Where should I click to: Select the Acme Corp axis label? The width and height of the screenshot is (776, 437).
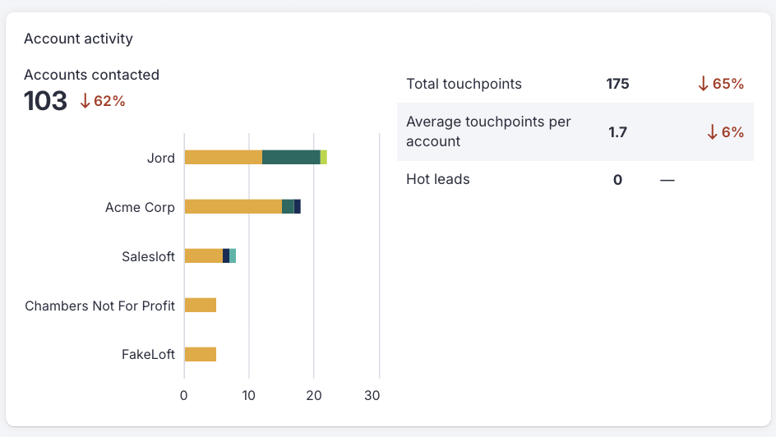(140, 207)
